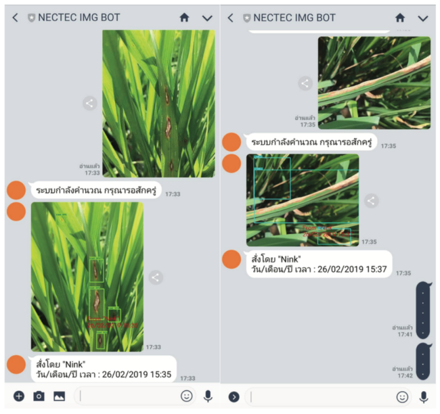This screenshot has height=414, width=440.
Task: Tap microphone in left chat input bar
Action: [208, 396]
